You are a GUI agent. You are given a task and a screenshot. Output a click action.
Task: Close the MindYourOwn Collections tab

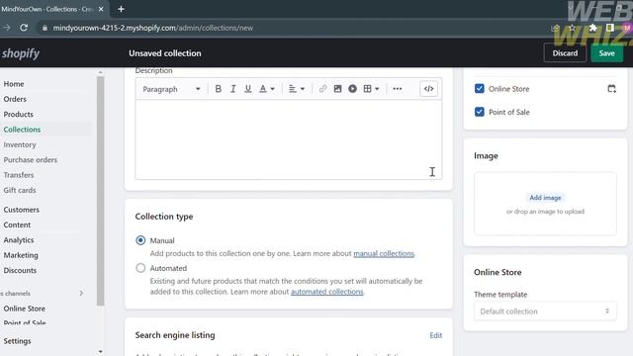pos(101,9)
